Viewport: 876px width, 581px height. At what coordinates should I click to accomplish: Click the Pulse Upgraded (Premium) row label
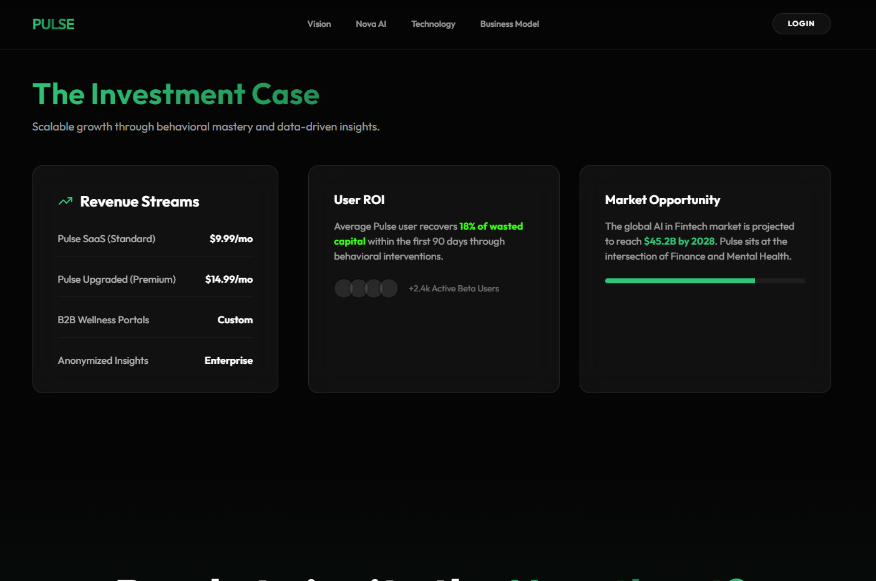coord(117,280)
